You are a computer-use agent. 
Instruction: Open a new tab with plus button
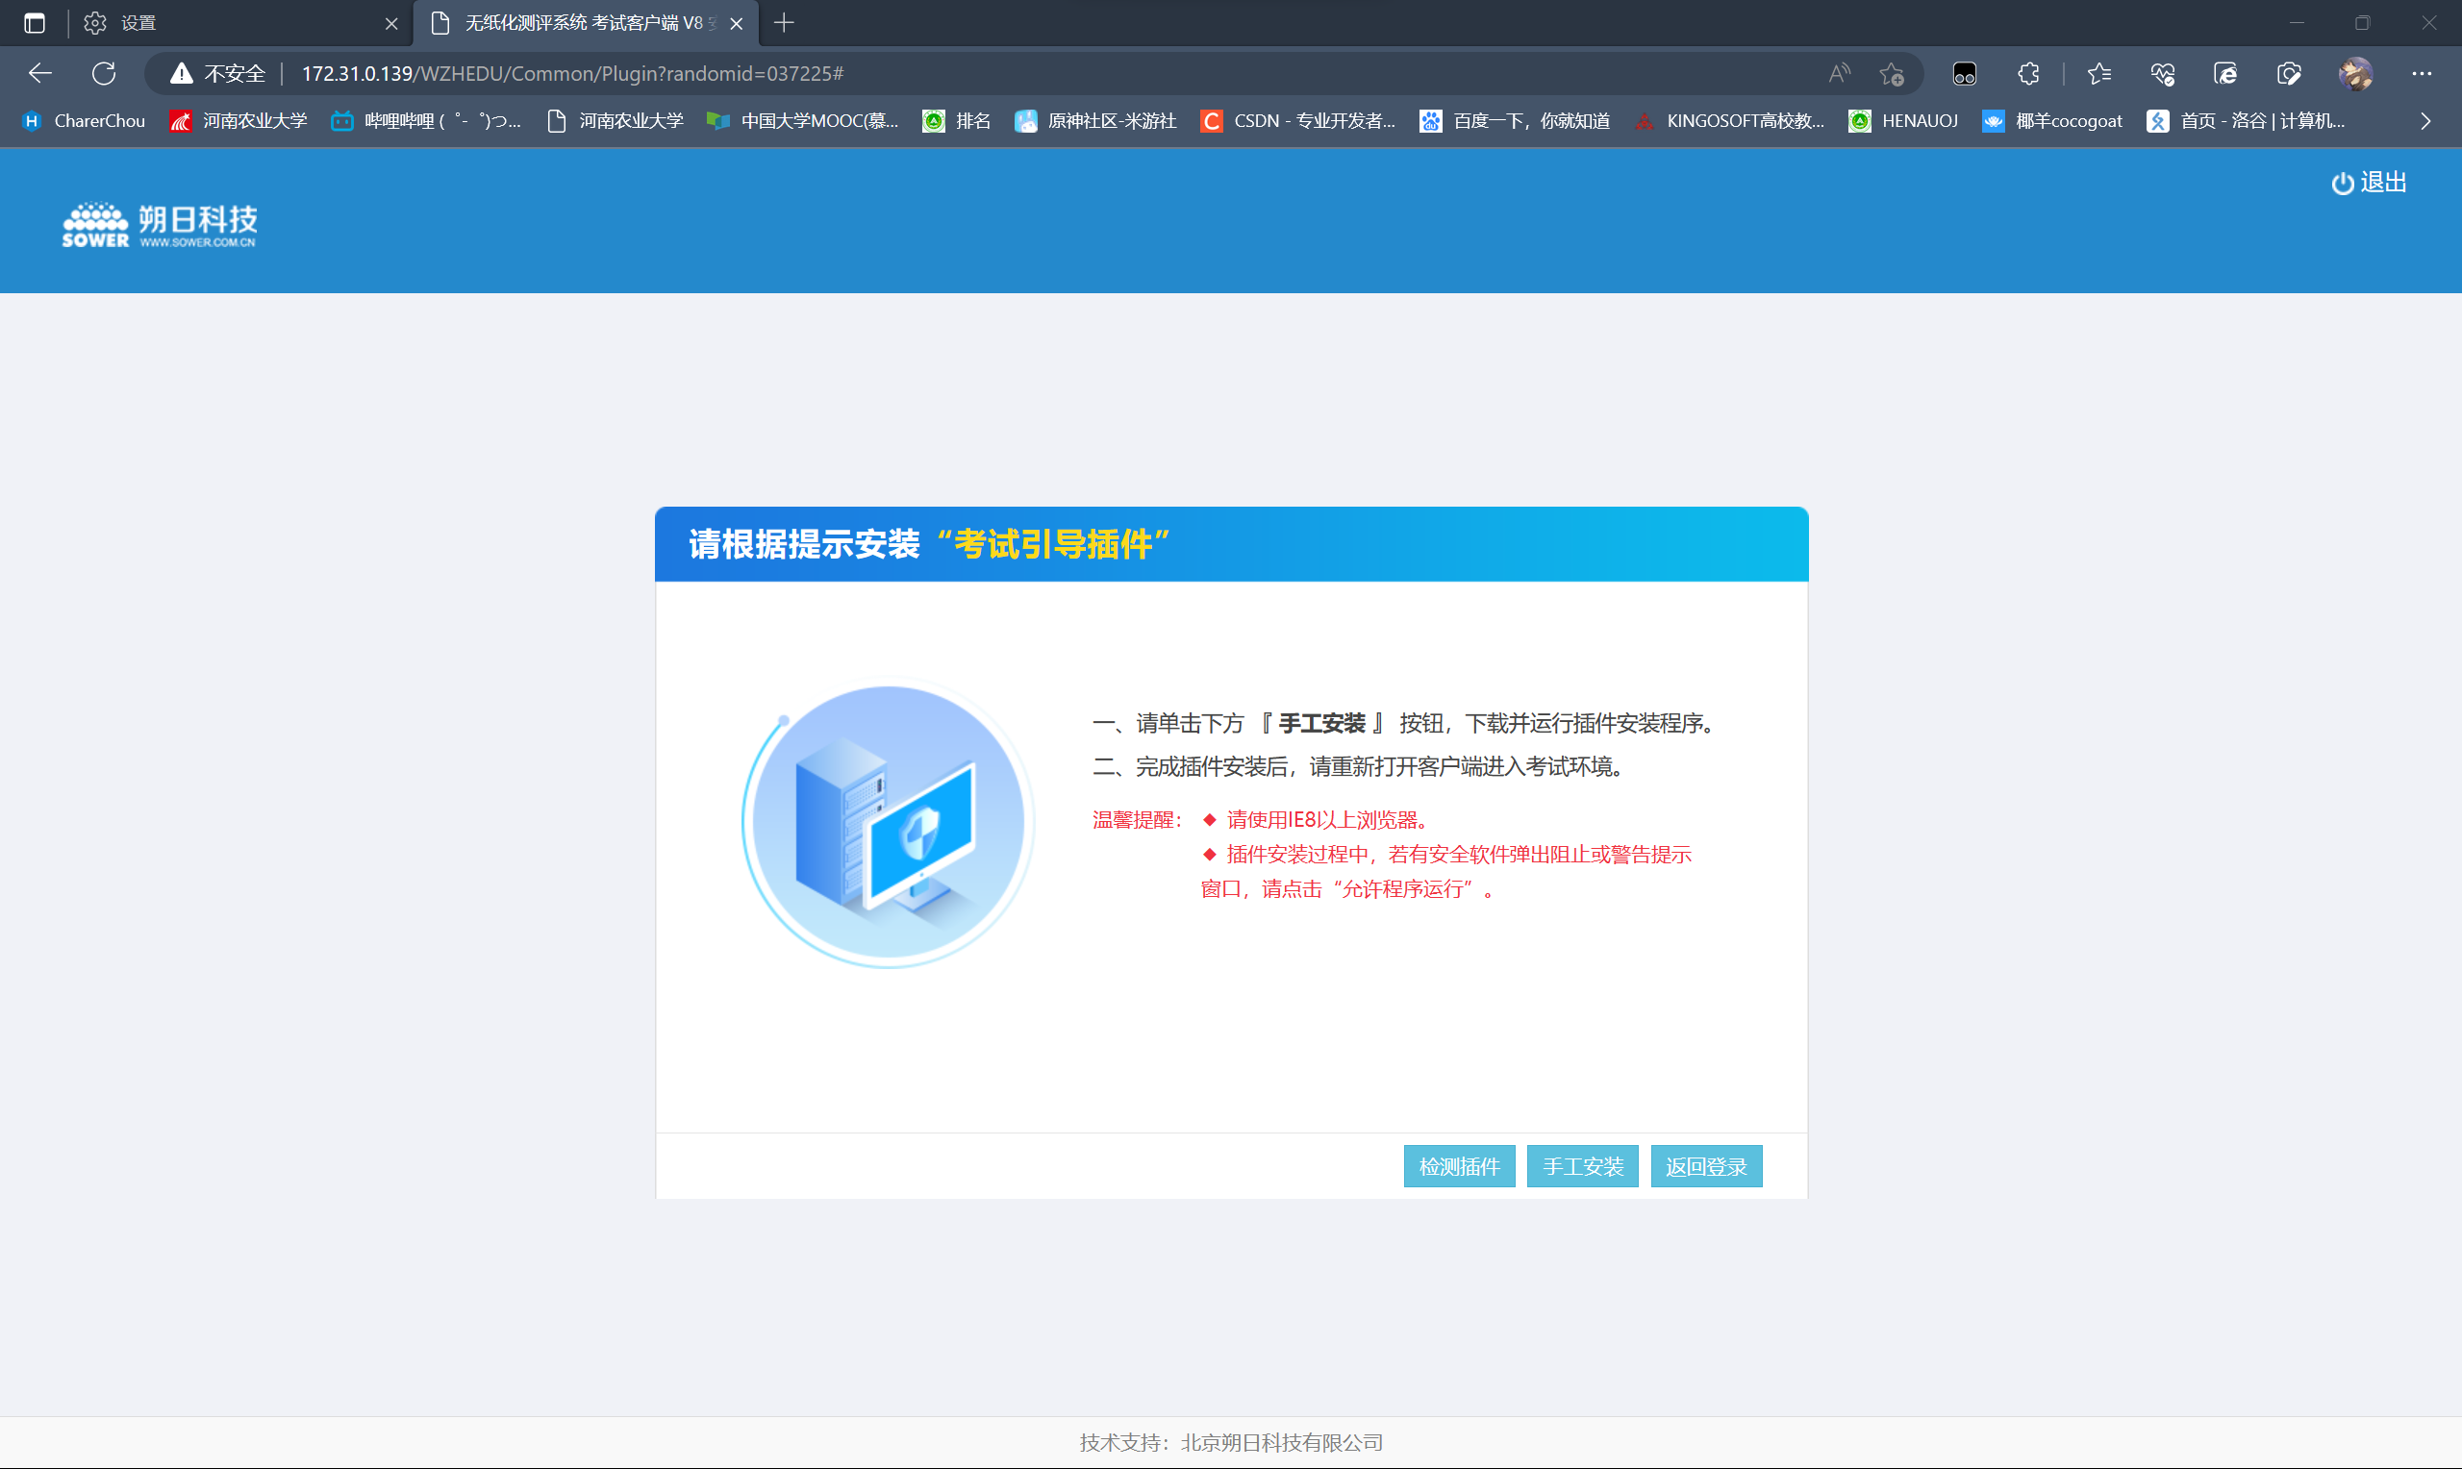784,23
